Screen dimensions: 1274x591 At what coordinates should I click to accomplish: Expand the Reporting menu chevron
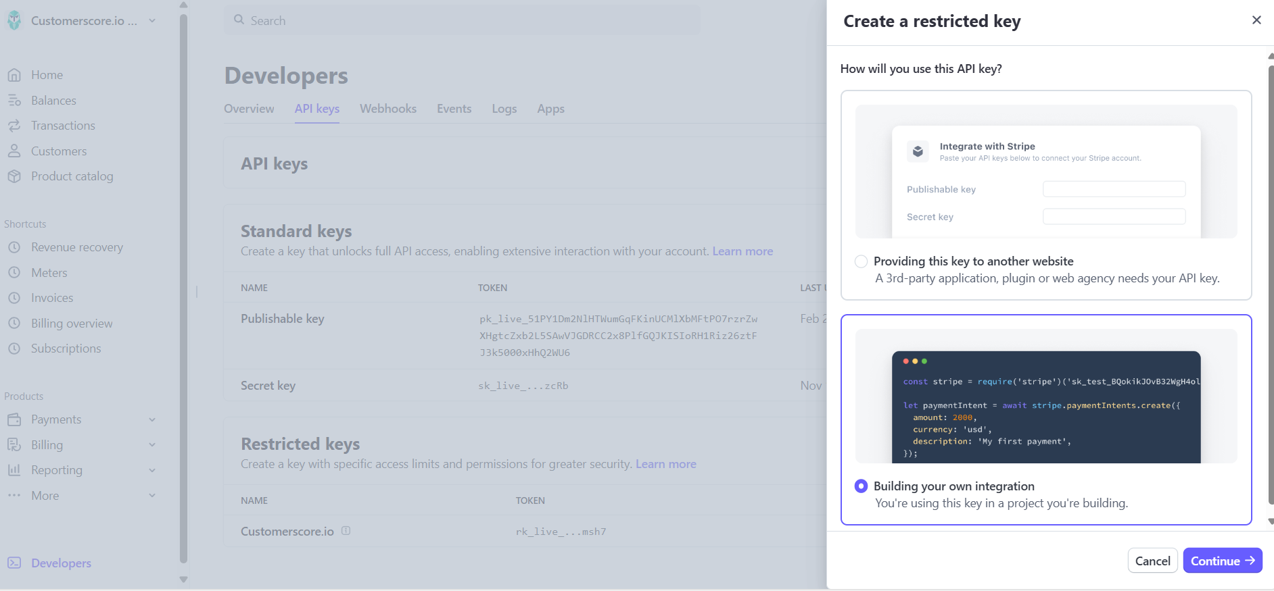[x=152, y=470]
